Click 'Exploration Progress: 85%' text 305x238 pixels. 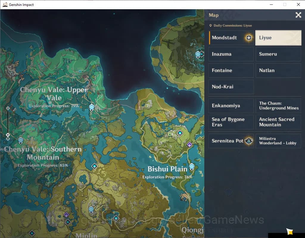pos(43,165)
